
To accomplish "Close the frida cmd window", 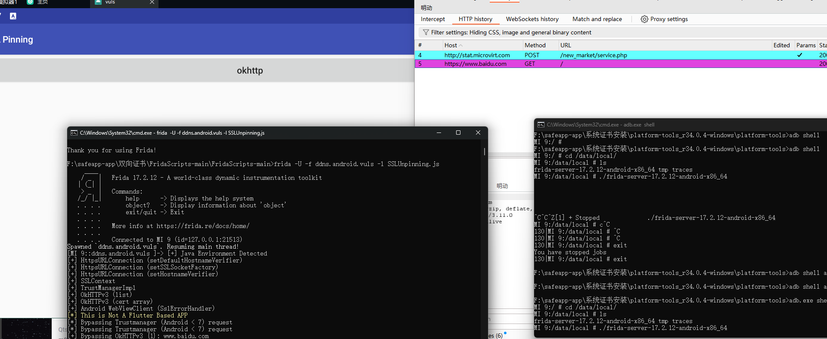I will (x=478, y=133).
